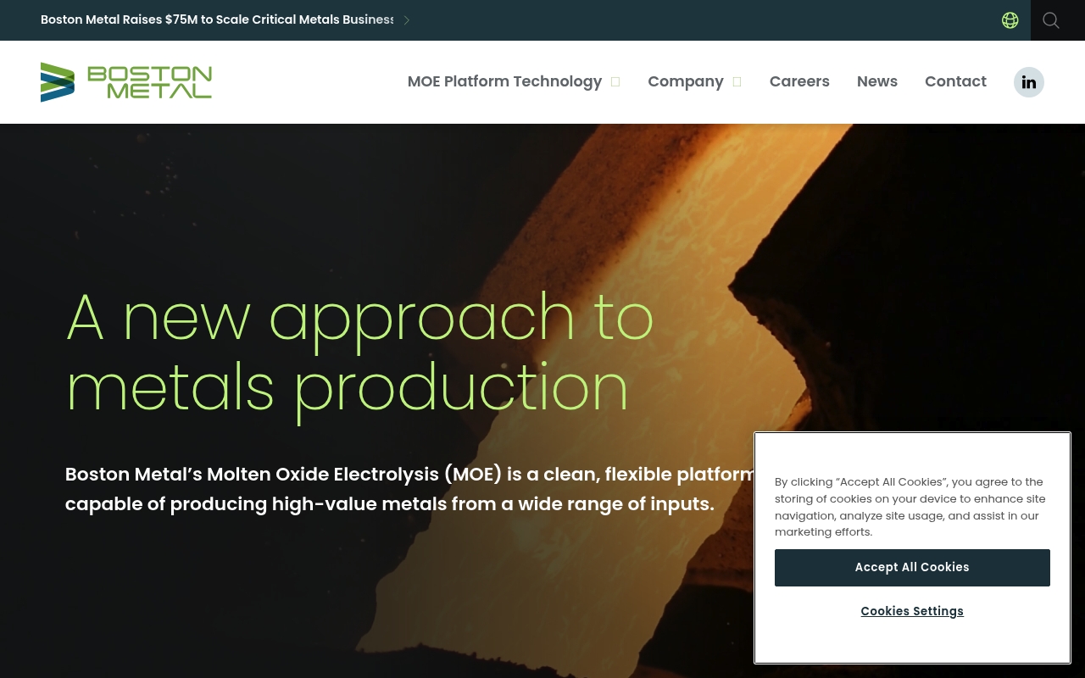Open the globe language selector icon
This screenshot has height=678, width=1085.
tap(1010, 20)
